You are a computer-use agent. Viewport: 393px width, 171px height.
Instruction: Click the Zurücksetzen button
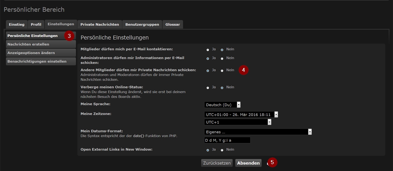(217, 163)
